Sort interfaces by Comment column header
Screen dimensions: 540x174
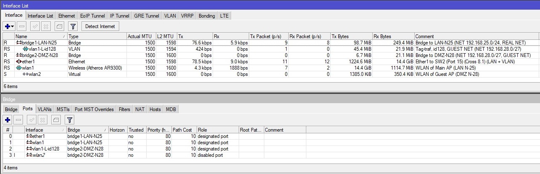pos(477,36)
